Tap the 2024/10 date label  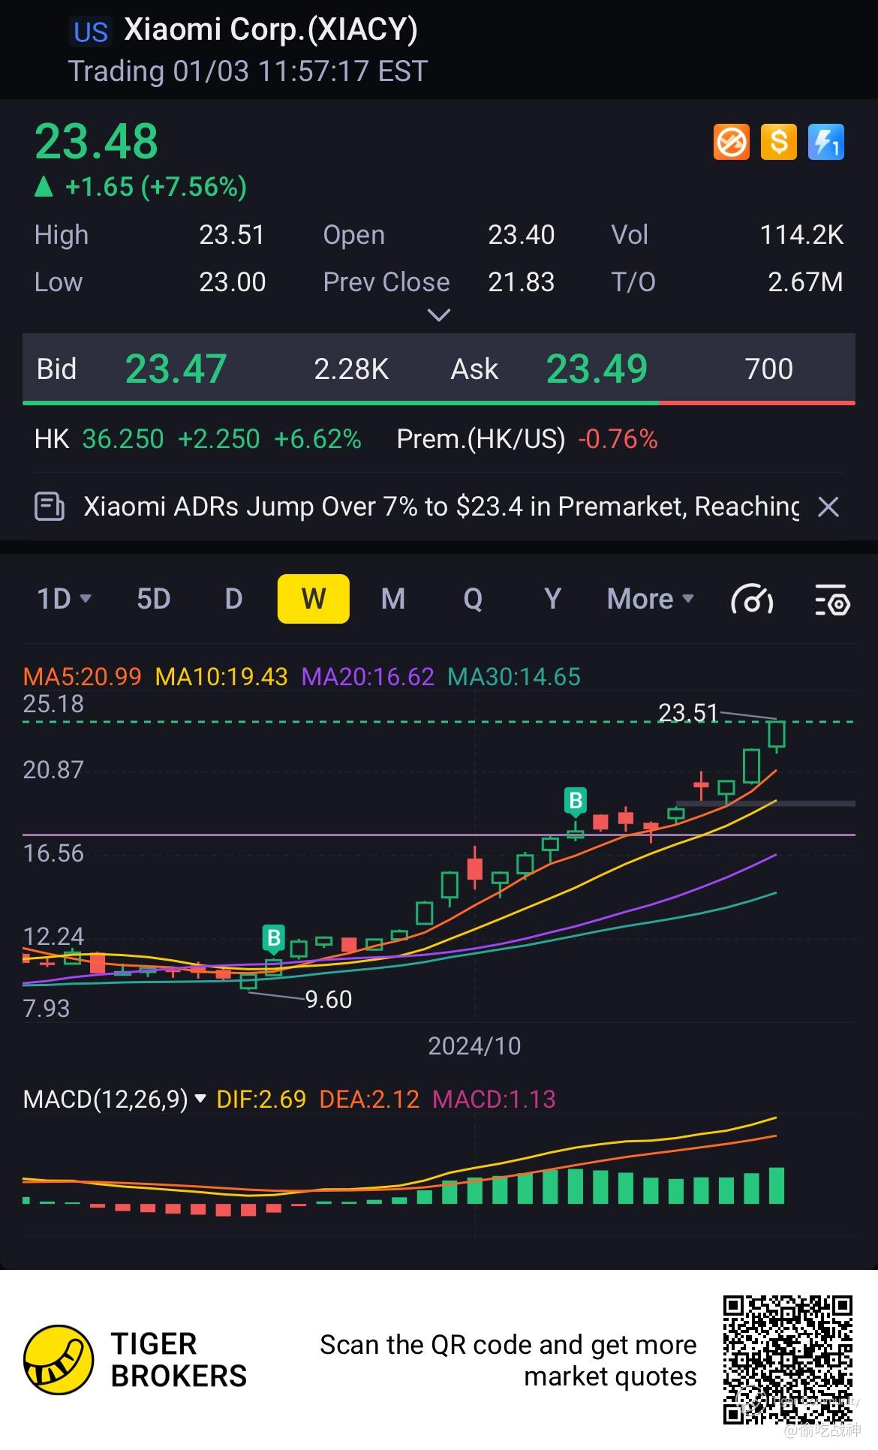pyautogui.click(x=474, y=1046)
